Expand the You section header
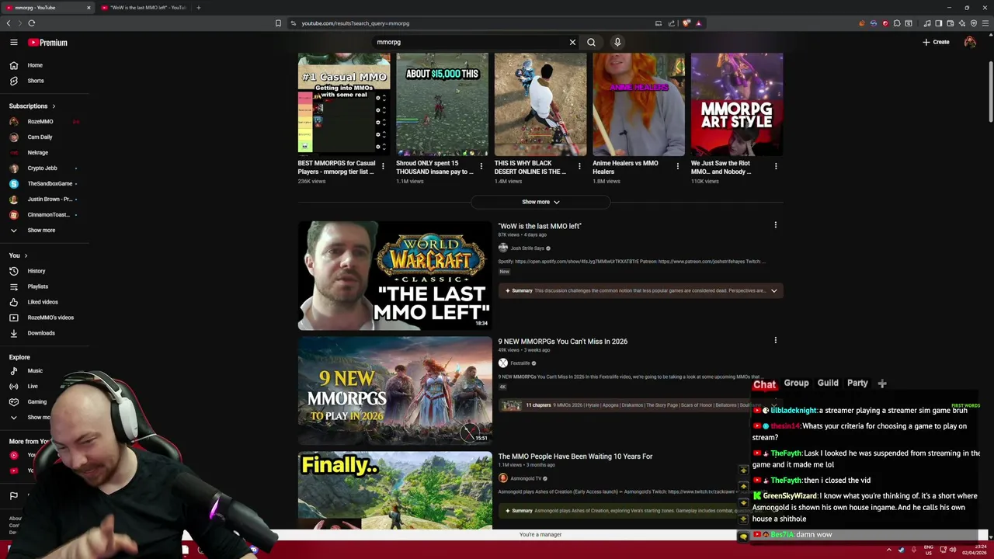Image resolution: width=994 pixels, height=559 pixels. pos(18,255)
